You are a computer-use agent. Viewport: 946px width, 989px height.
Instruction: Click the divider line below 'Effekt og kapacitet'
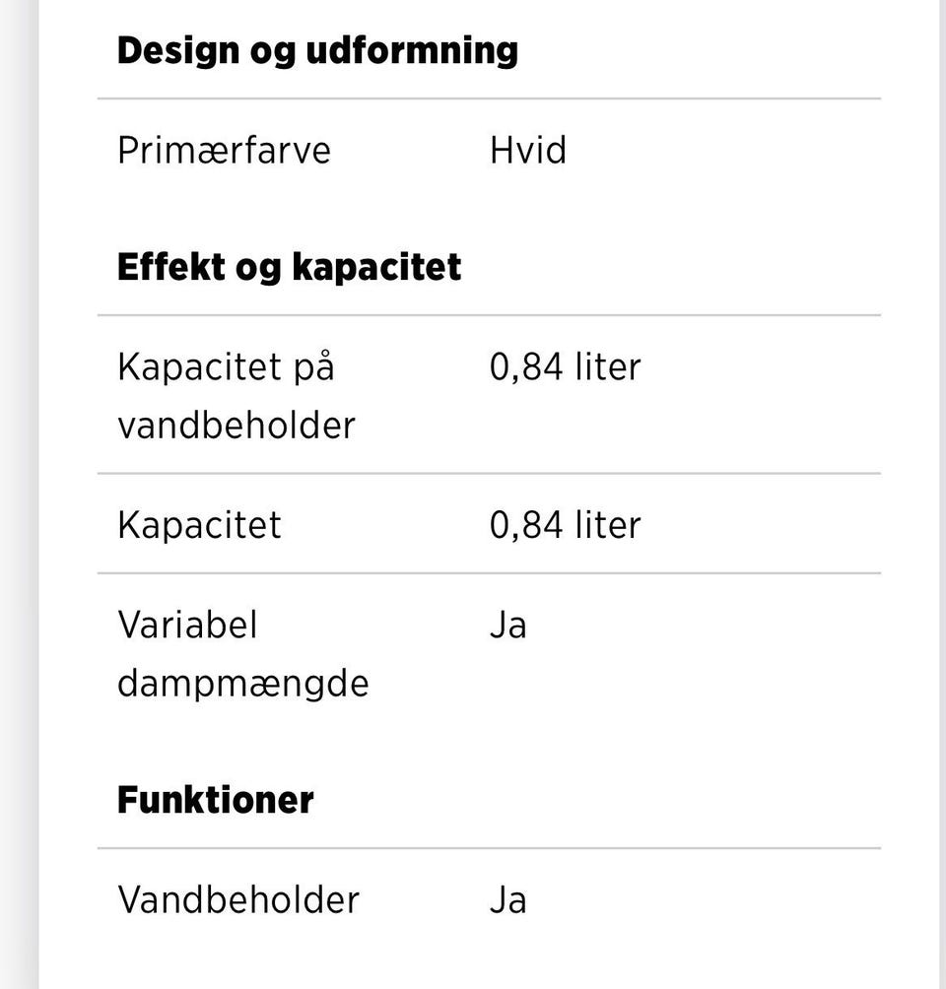489,315
